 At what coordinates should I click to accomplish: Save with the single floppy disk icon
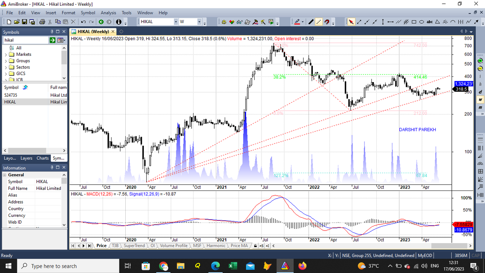[24, 22]
